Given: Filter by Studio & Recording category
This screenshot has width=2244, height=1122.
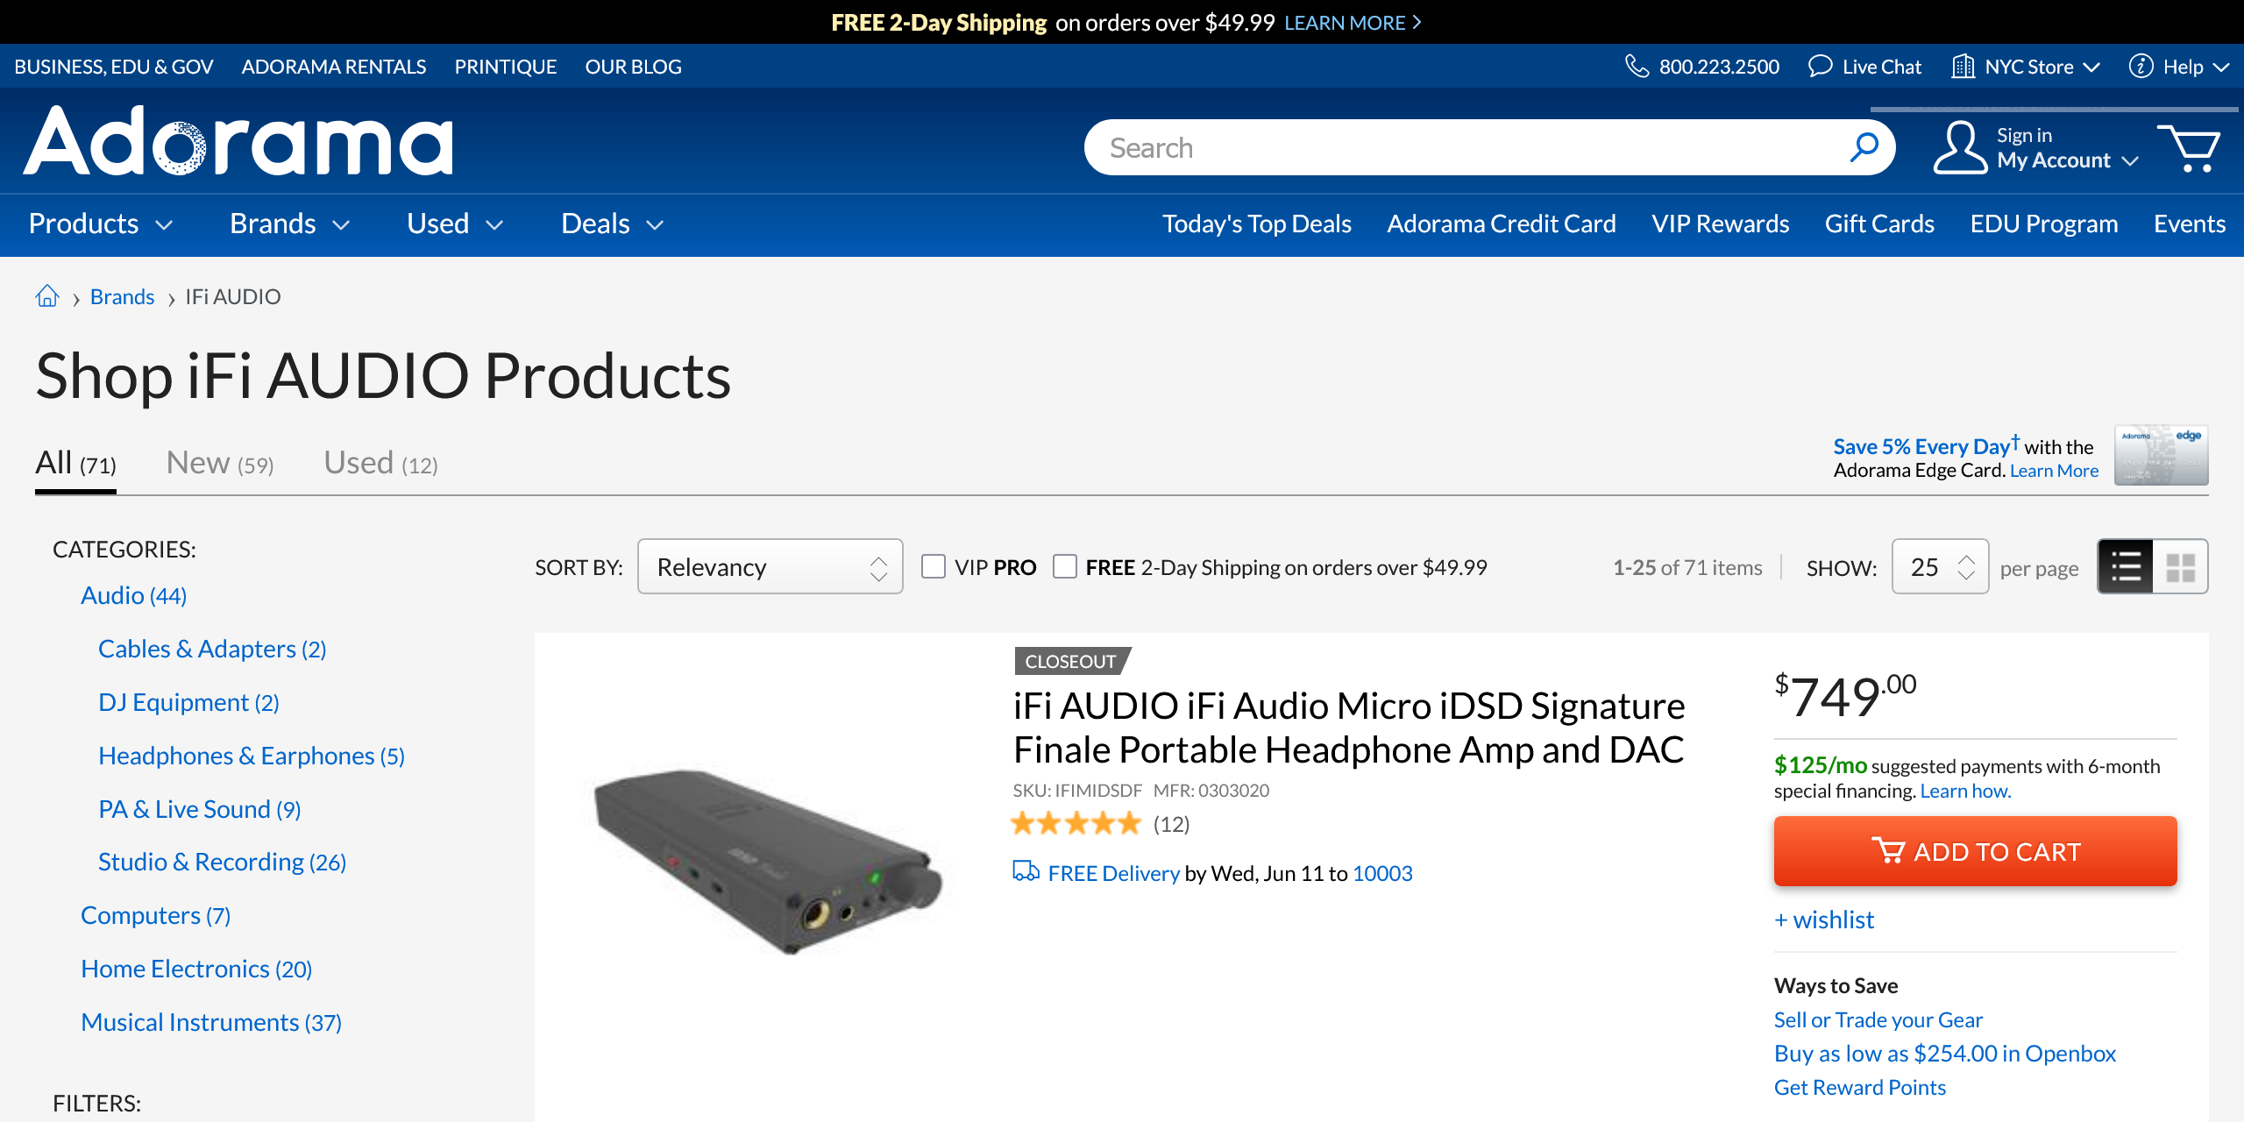Looking at the screenshot, I should (x=222, y=862).
